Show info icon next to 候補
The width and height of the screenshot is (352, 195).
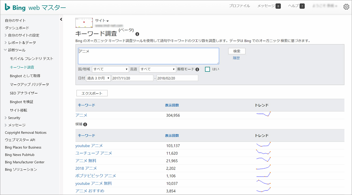click(x=85, y=124)
